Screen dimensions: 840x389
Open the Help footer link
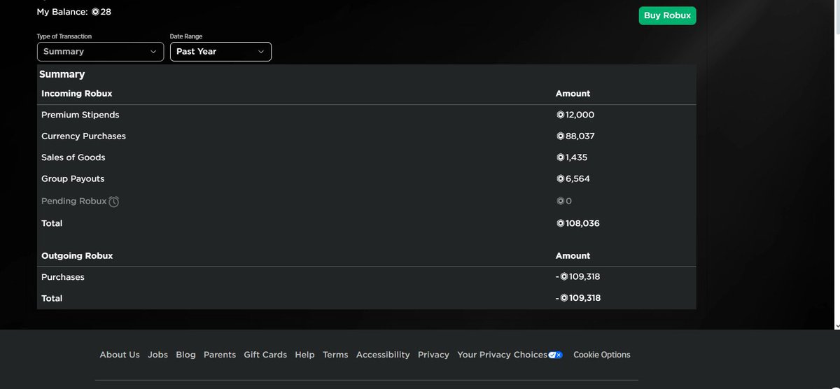coord(304,355)
